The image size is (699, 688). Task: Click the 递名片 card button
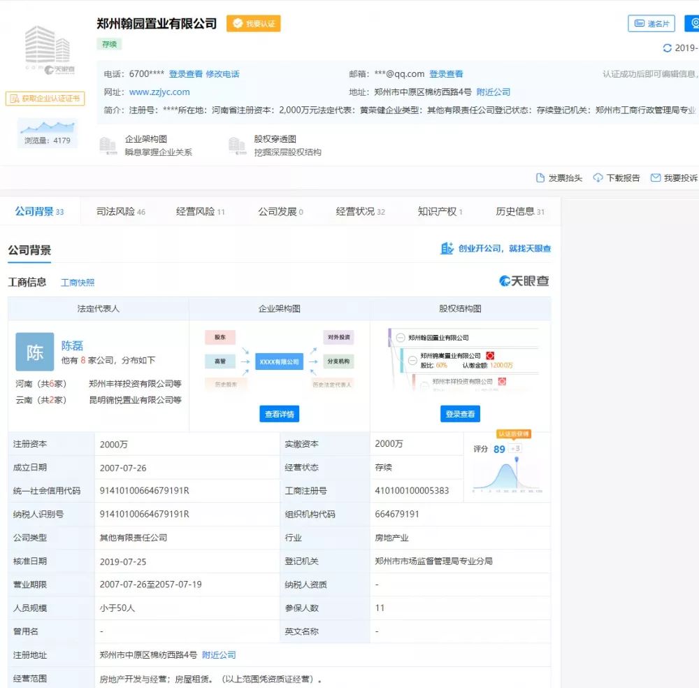tap(651, 24)
